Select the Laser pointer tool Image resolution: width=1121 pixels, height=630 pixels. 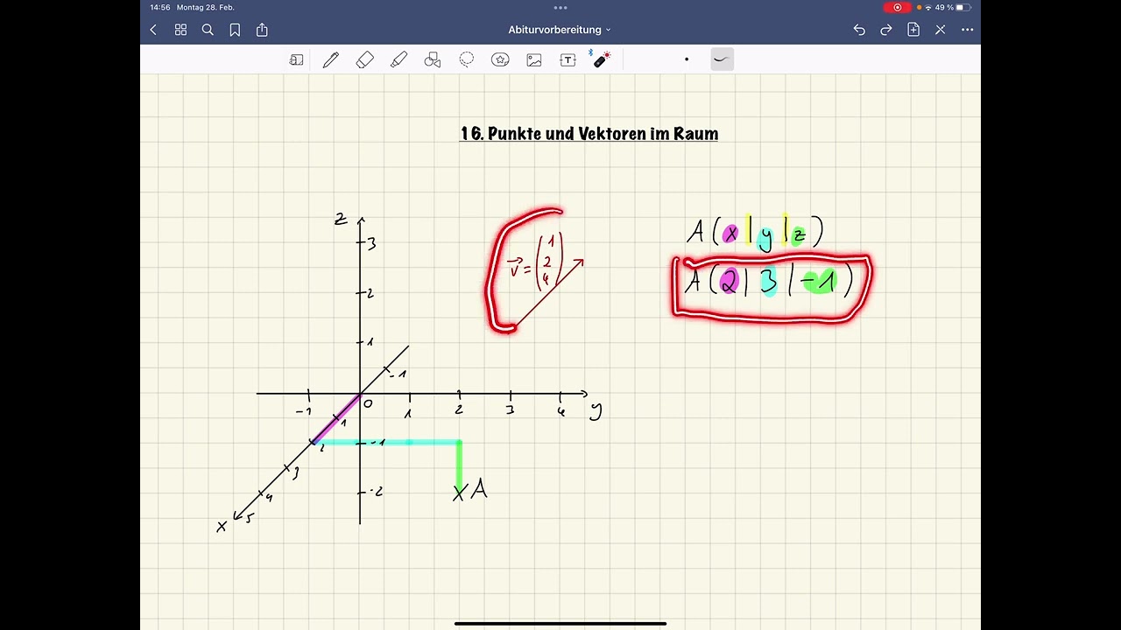tap(602, 59)
